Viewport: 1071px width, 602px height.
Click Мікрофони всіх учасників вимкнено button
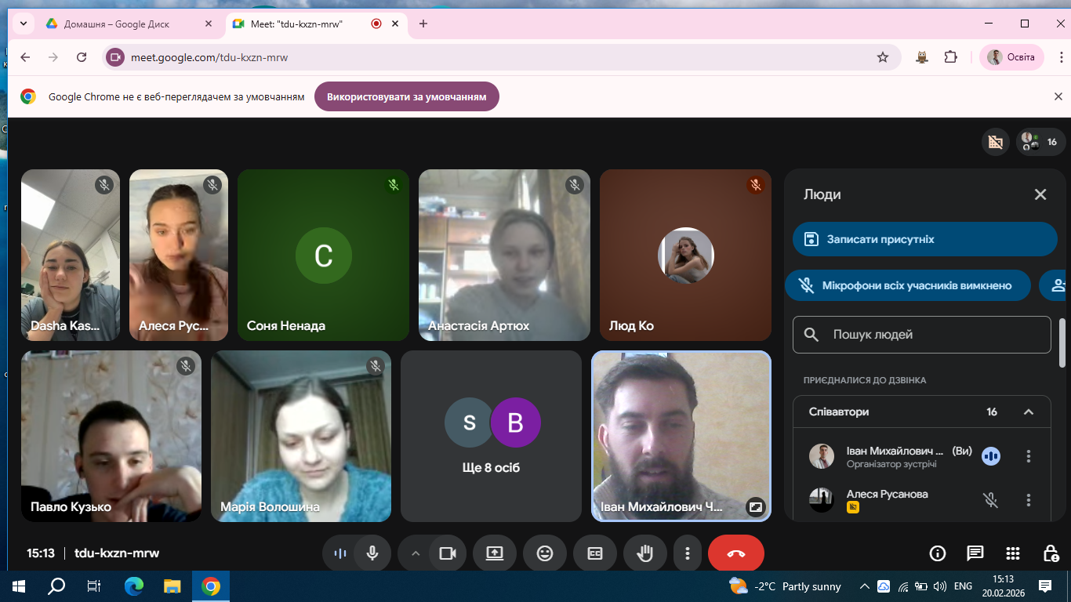[x=909, y=285]
